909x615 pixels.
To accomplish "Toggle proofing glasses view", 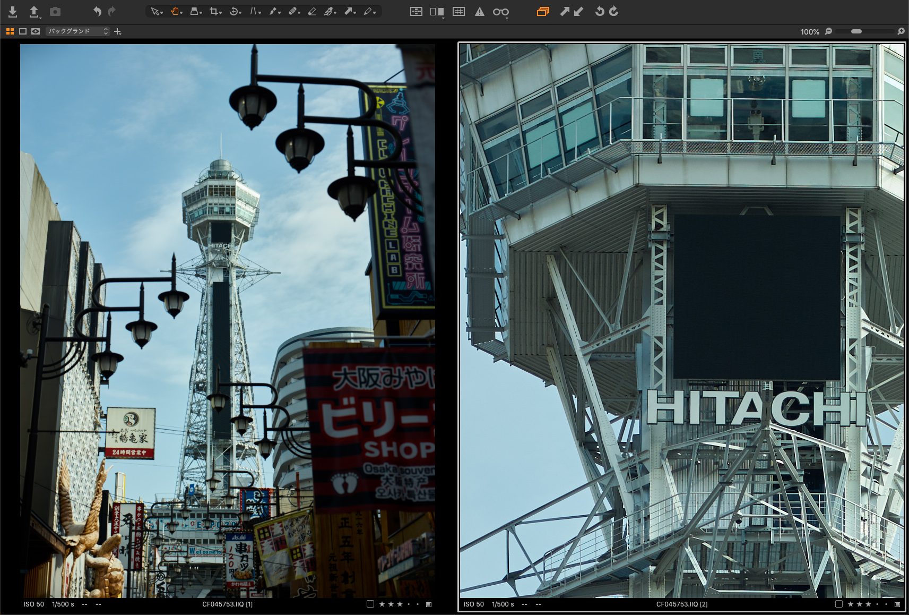I will pyautogui.click(x=500, y=12).
